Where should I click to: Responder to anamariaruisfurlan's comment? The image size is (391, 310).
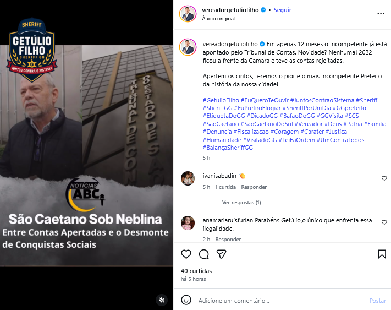tap(228, 240)
